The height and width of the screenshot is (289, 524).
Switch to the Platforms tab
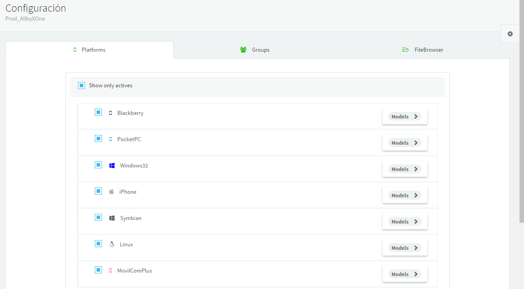(89, 50)
